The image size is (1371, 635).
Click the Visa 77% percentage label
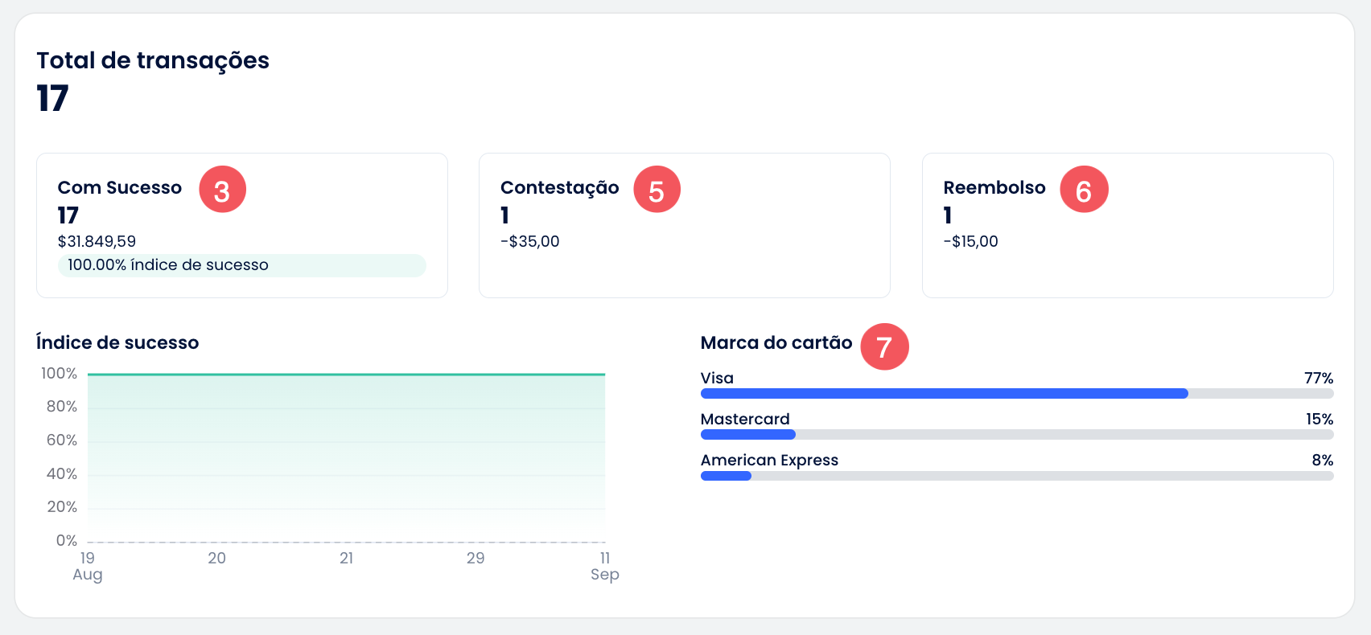[1318, 378]
